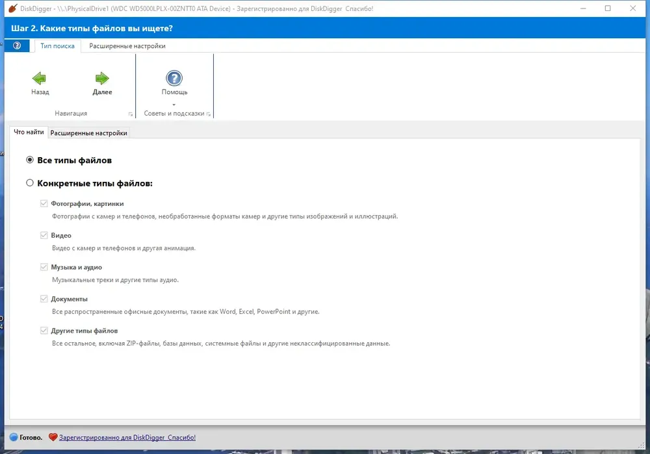Close the DiskDigger window

click(632, 8)
